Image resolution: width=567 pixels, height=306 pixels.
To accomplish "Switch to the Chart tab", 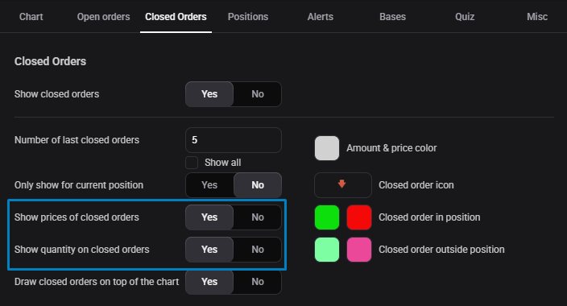I will click(31, 17).
